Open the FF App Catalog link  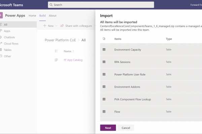[x=73, y=60]
